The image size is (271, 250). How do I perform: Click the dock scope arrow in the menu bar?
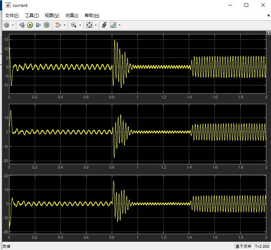[268, 16]
